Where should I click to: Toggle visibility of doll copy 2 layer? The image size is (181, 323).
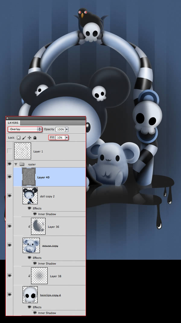click(9, 196)
